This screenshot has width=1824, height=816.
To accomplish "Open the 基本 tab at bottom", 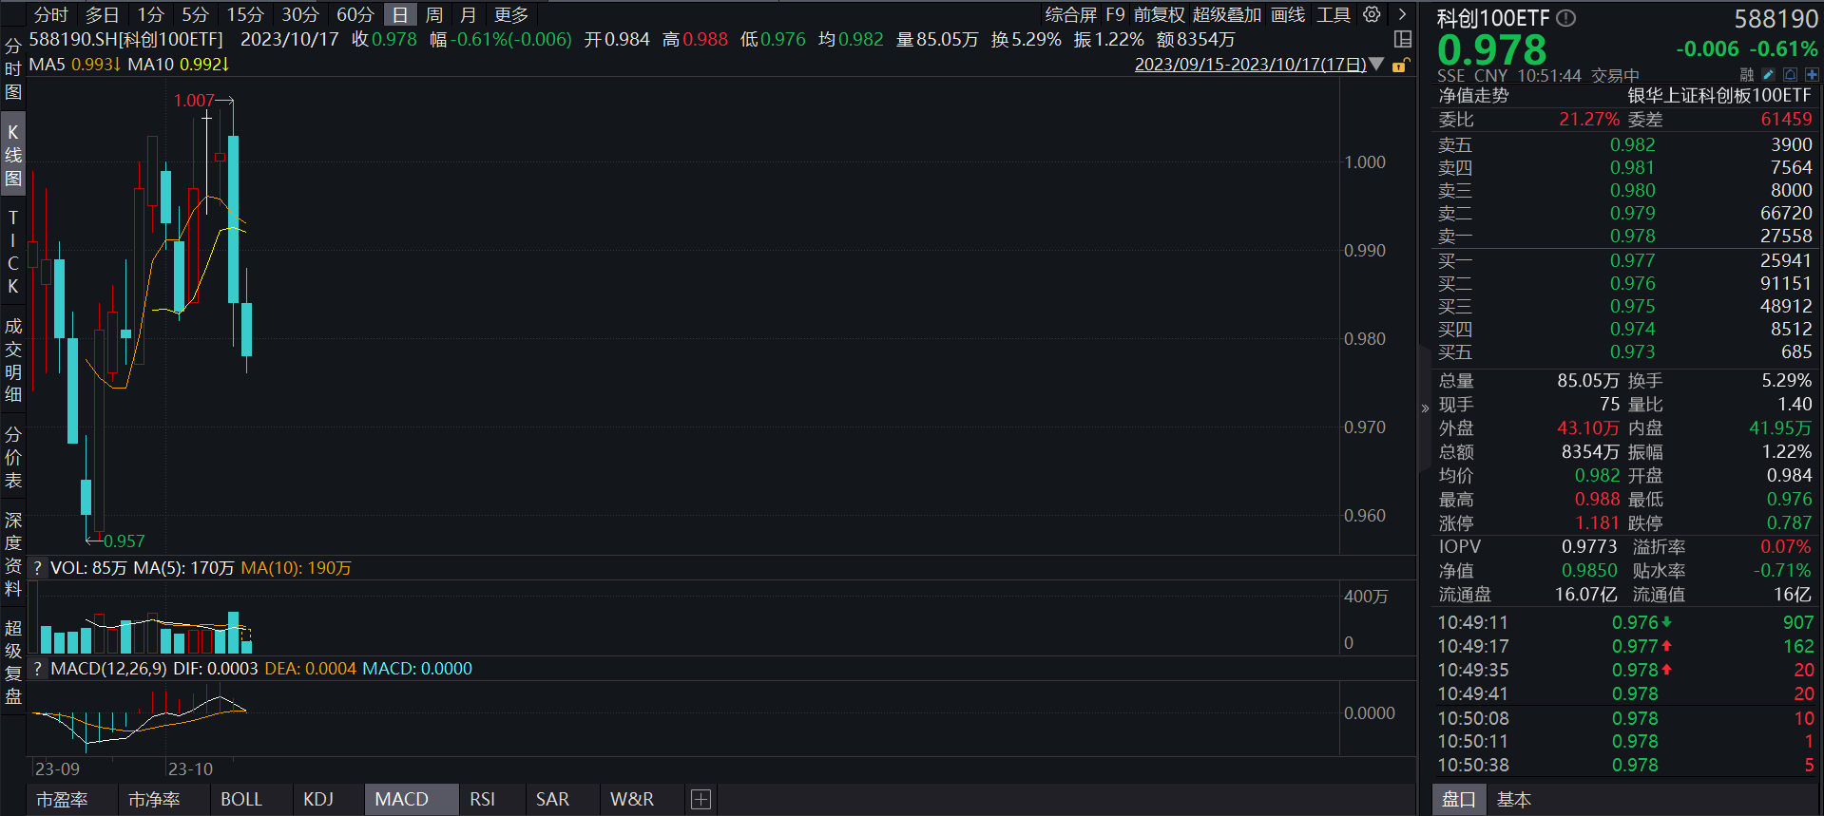I will [1514, 800].
